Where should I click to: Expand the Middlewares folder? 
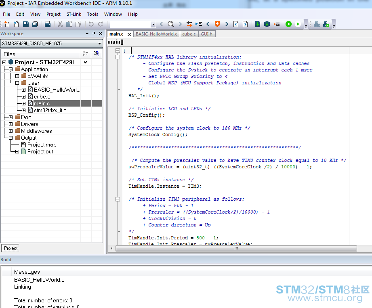click(x=11, y=131)
